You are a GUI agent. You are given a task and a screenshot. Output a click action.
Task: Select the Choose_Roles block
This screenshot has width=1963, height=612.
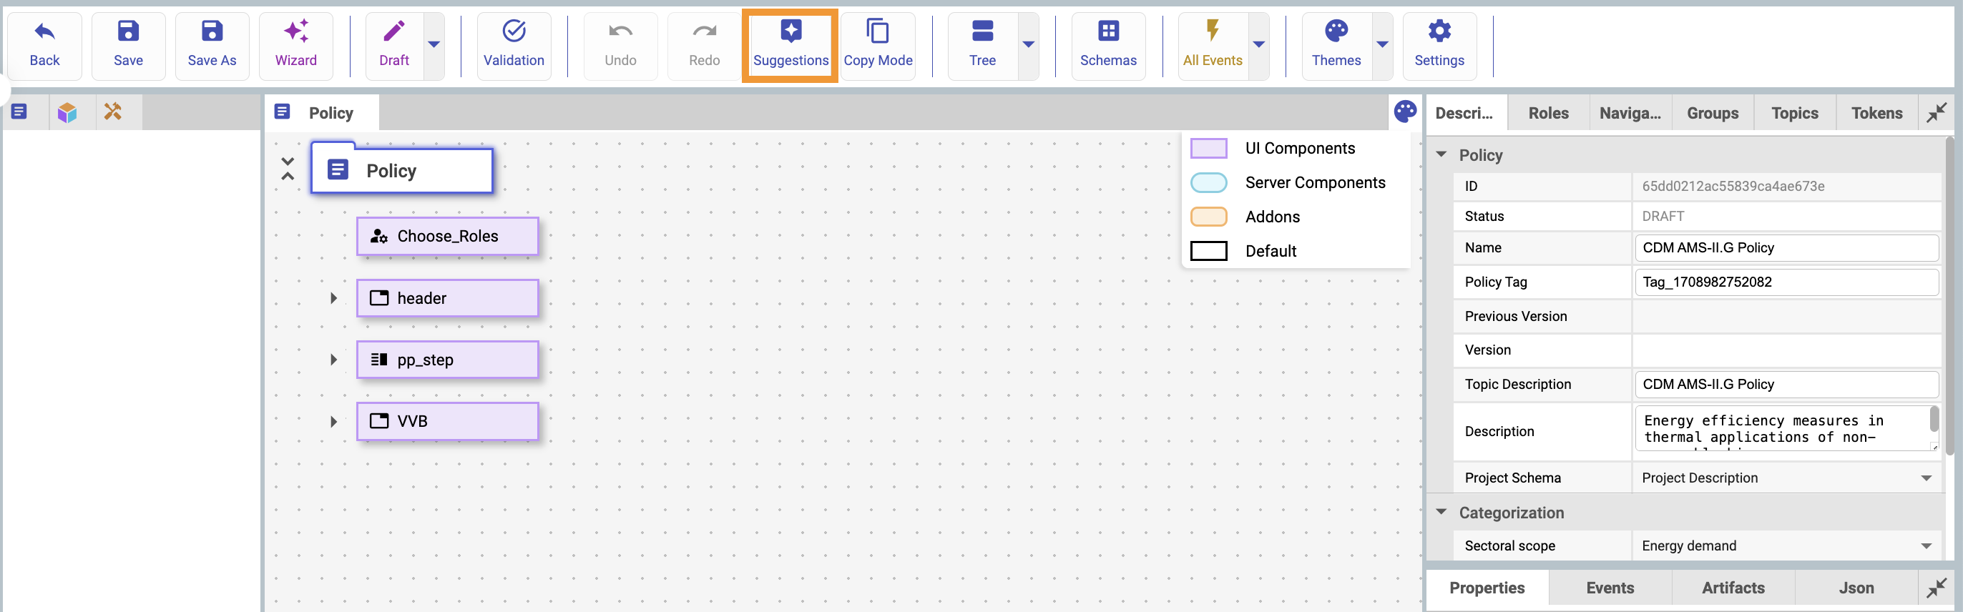tap(447, 237)
